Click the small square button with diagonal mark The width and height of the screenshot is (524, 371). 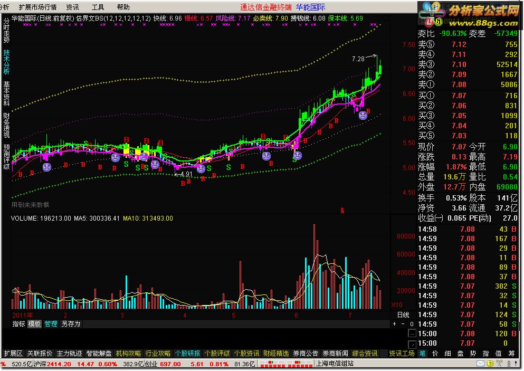412,344
